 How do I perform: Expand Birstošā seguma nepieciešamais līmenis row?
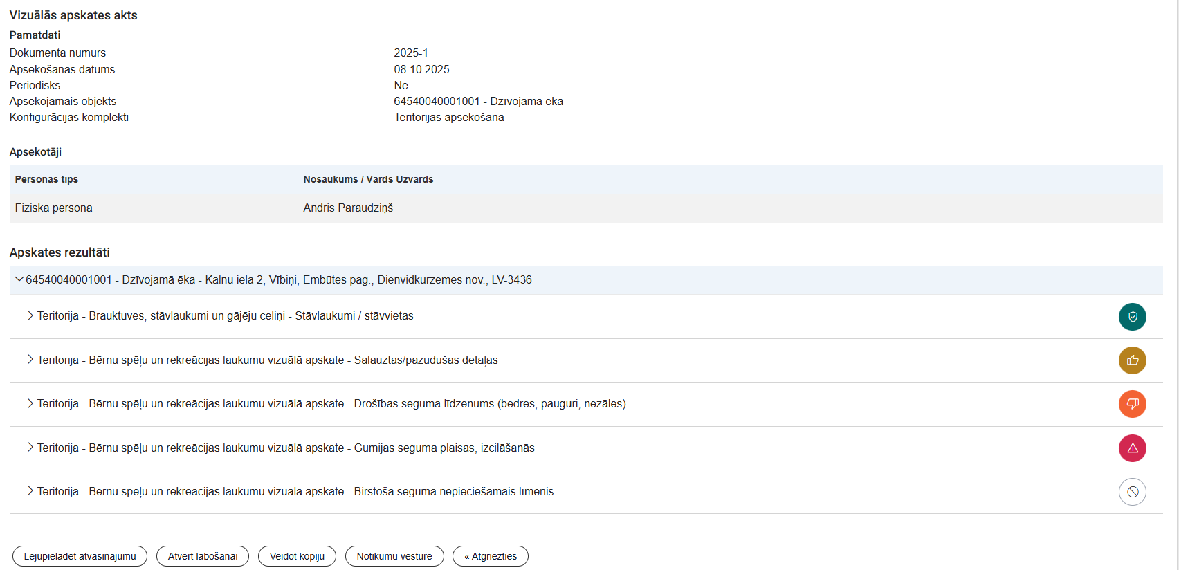click(x=30, y=491)
